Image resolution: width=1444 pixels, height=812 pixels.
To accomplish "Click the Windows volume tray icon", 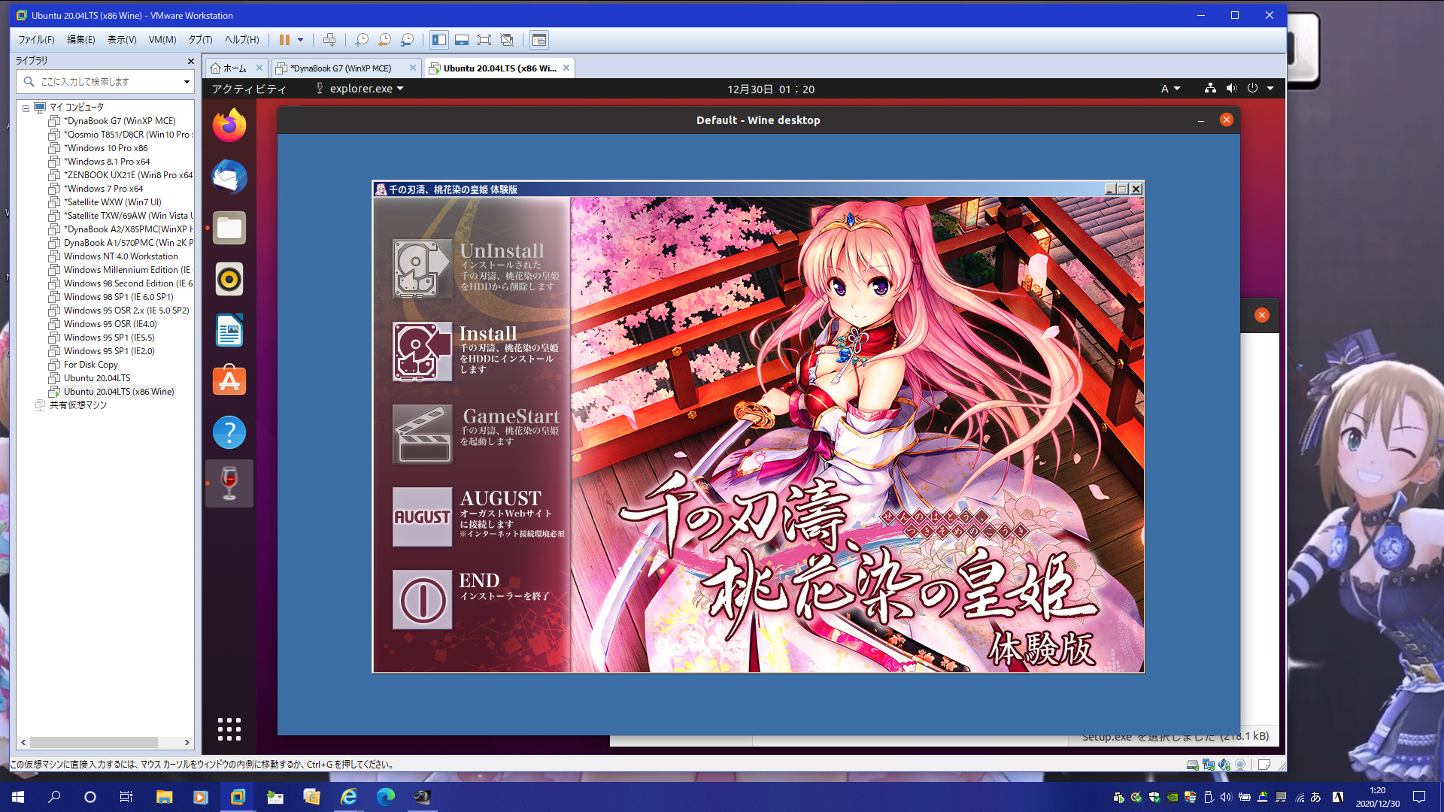I will pos(1226,797).
